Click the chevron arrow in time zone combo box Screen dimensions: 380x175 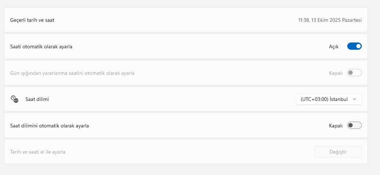(x=355, y=99)
